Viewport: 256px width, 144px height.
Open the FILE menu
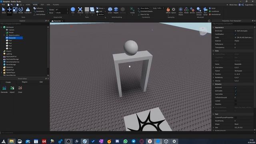[x=3, y=5]
